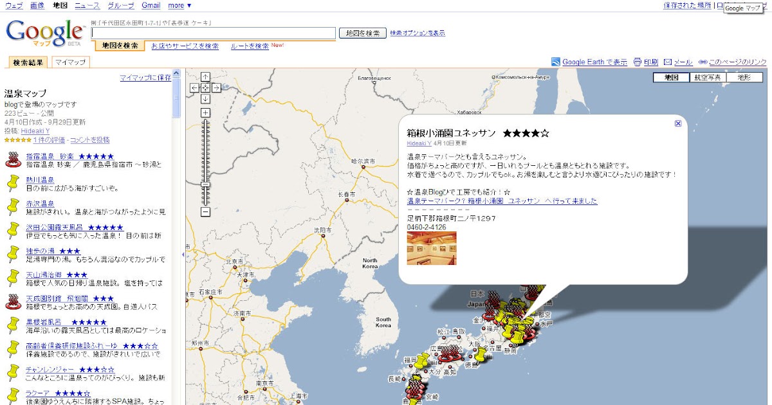Click pushpin icon beside 熱川温泉
This screenshot has width=772, height=405.
point(12,184)
